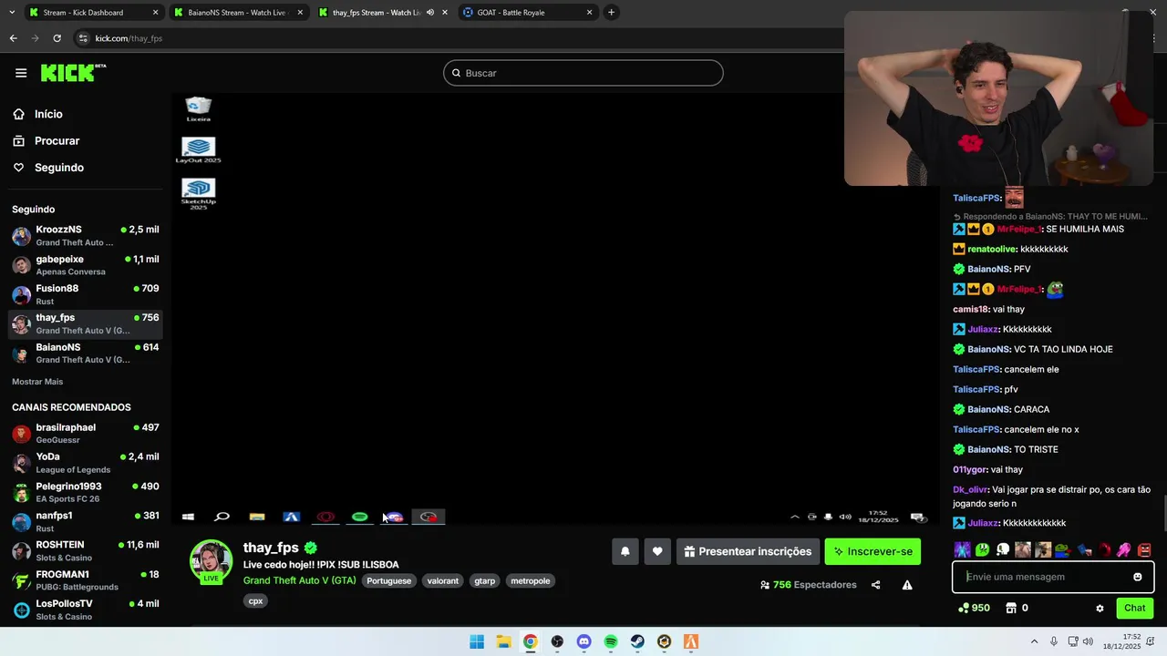
Task: Open brasilraphael recommended channel
Action: click(86, 434)
